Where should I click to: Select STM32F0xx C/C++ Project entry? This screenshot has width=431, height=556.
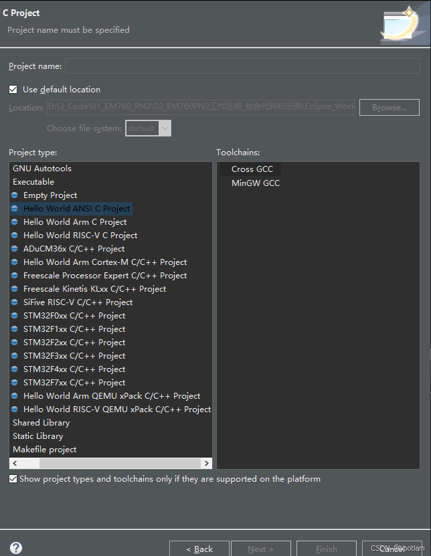74,316
